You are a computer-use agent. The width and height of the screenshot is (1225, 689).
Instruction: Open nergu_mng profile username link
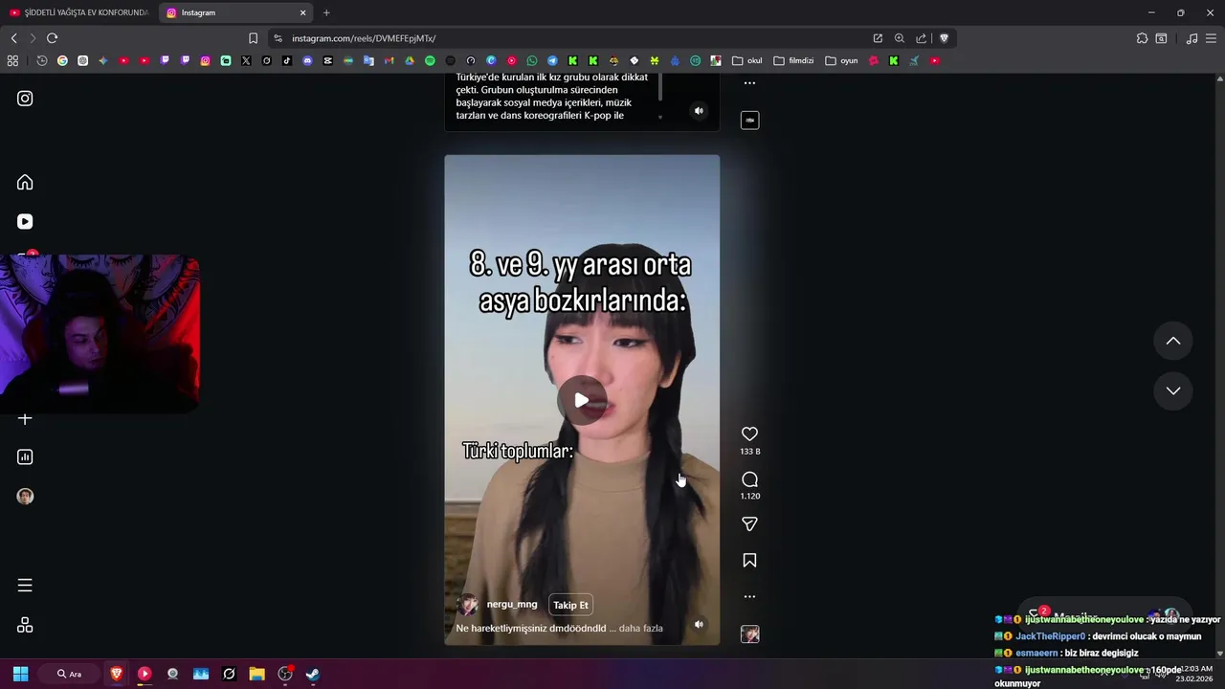(512, 604)
